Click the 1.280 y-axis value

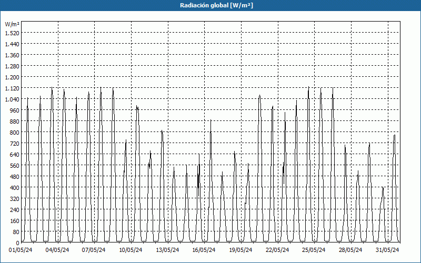[12, 66]
